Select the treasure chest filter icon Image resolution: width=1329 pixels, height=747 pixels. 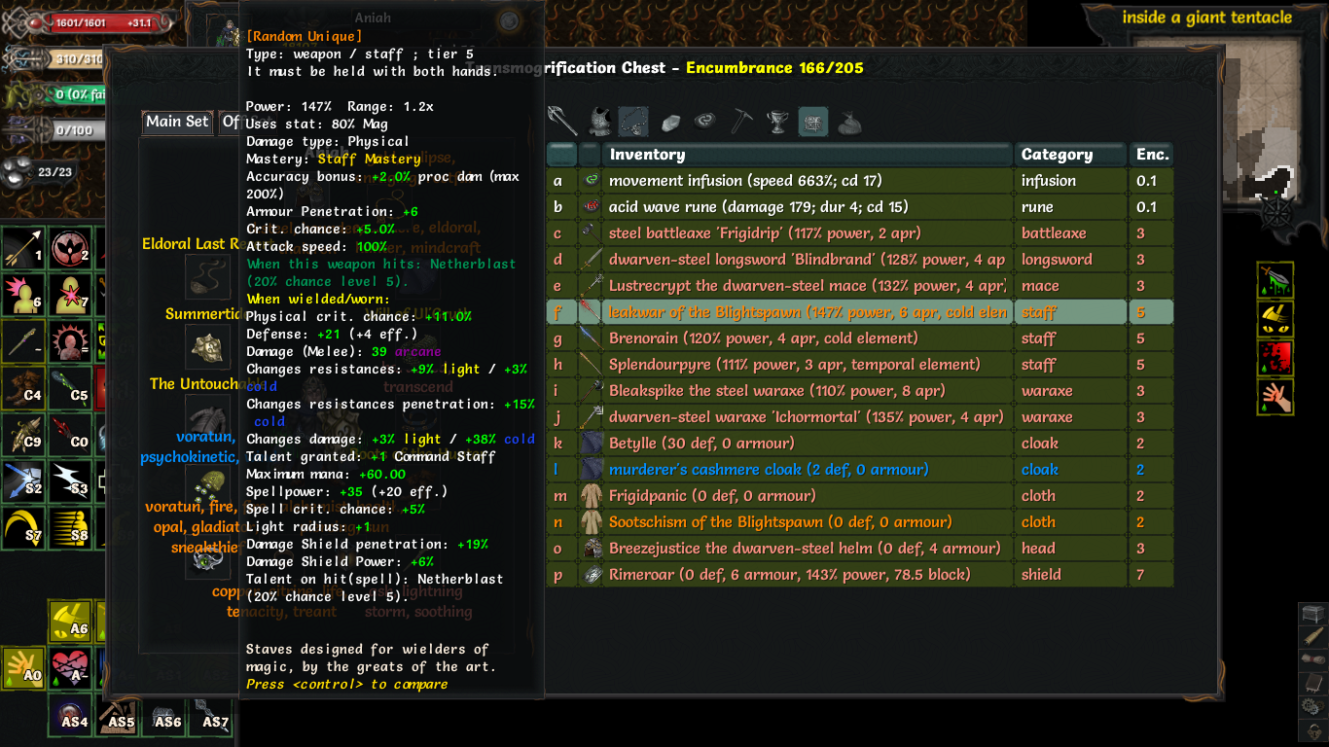tap(813, 121)
